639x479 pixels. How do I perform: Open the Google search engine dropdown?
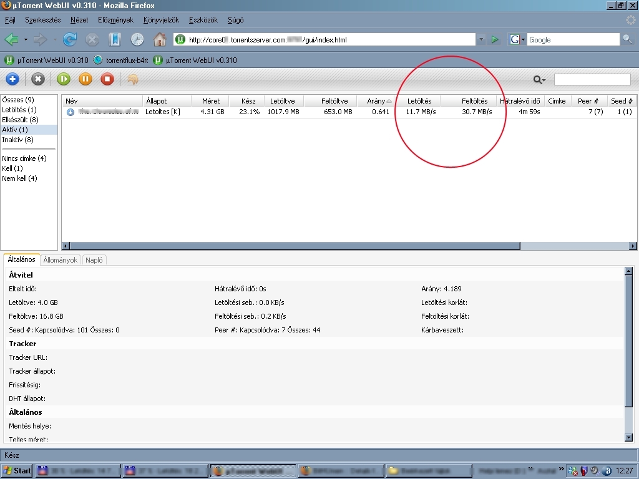517,40
